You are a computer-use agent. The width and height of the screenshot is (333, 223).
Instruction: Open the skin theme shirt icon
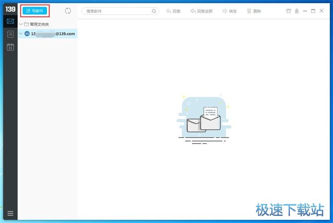(289, 11)
